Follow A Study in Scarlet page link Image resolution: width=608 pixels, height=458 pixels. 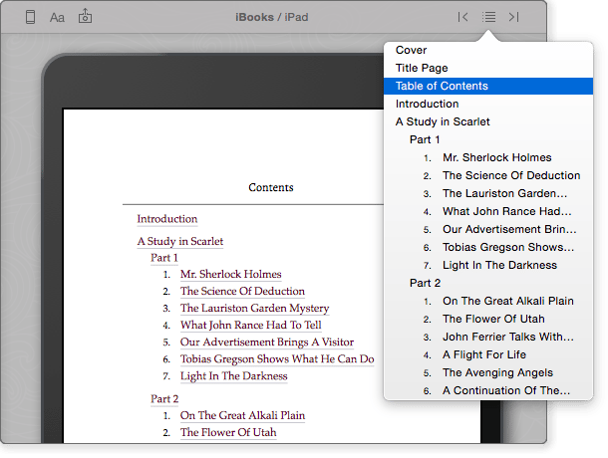point(180,241)
